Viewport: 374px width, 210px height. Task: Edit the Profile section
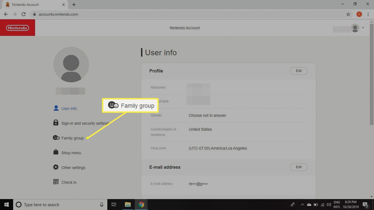point(299,71)
